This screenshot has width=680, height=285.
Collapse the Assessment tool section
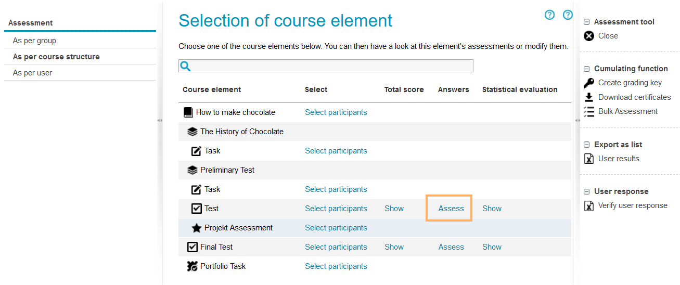pos(586,22)
